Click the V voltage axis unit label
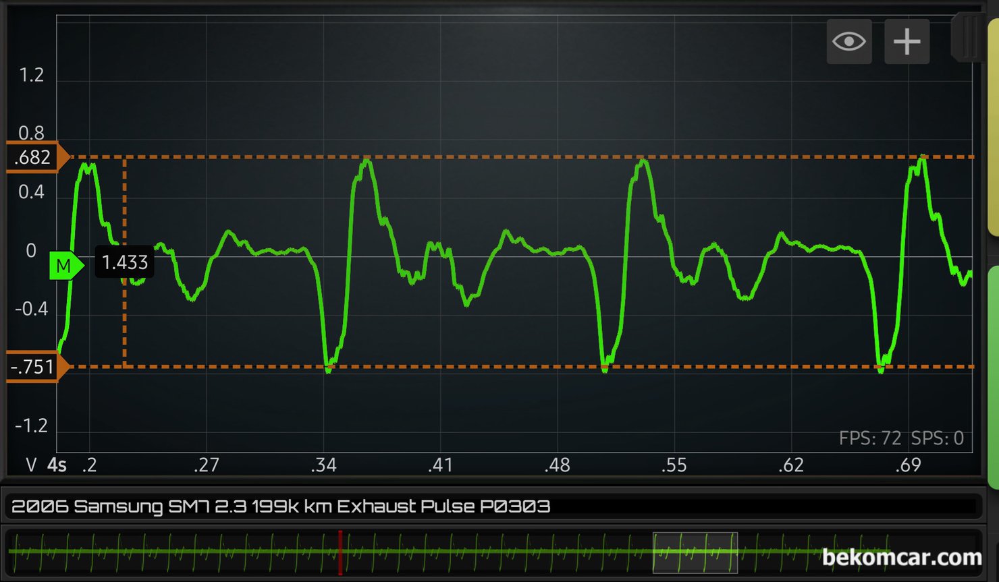Image resolution: width=999 pixels, height=582 pixels. (31, 465)
